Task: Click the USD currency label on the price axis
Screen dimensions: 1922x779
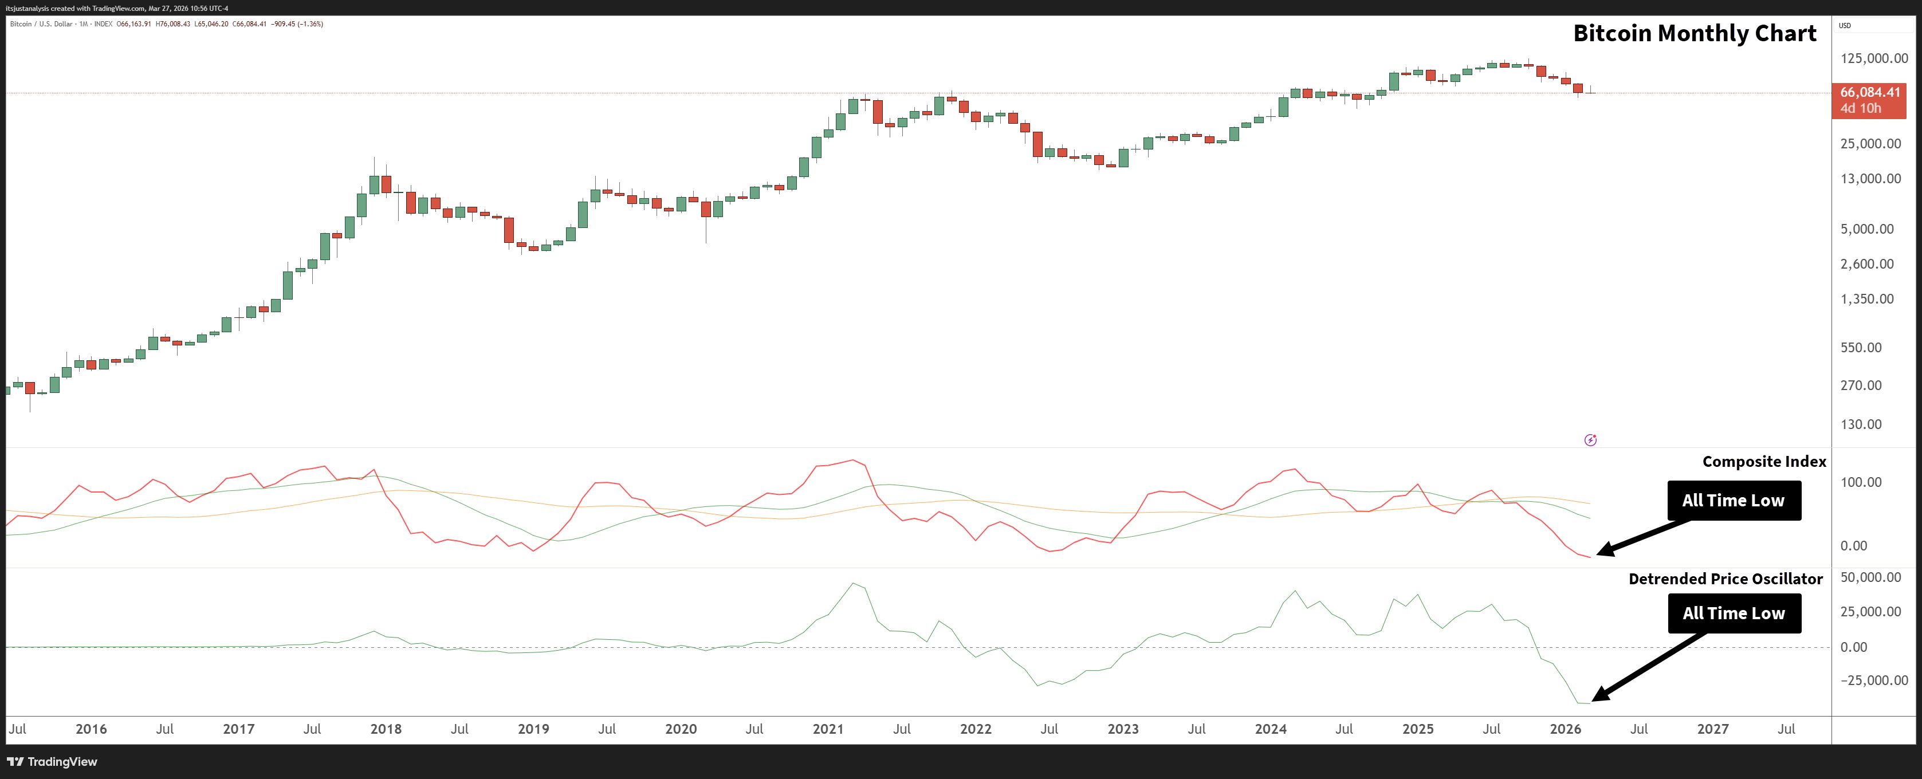Action: tap(1845, 25)
